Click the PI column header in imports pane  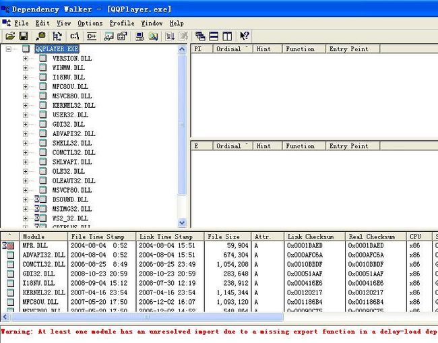tap(202, 49)
